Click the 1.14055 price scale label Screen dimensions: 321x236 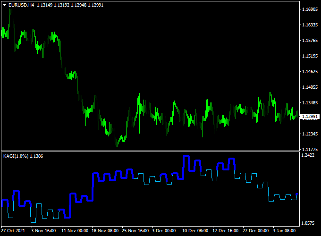click(310, 87)
